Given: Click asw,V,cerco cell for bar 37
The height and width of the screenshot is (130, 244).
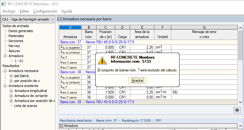Looking at the screenshot, I should (x=70, y=62).
